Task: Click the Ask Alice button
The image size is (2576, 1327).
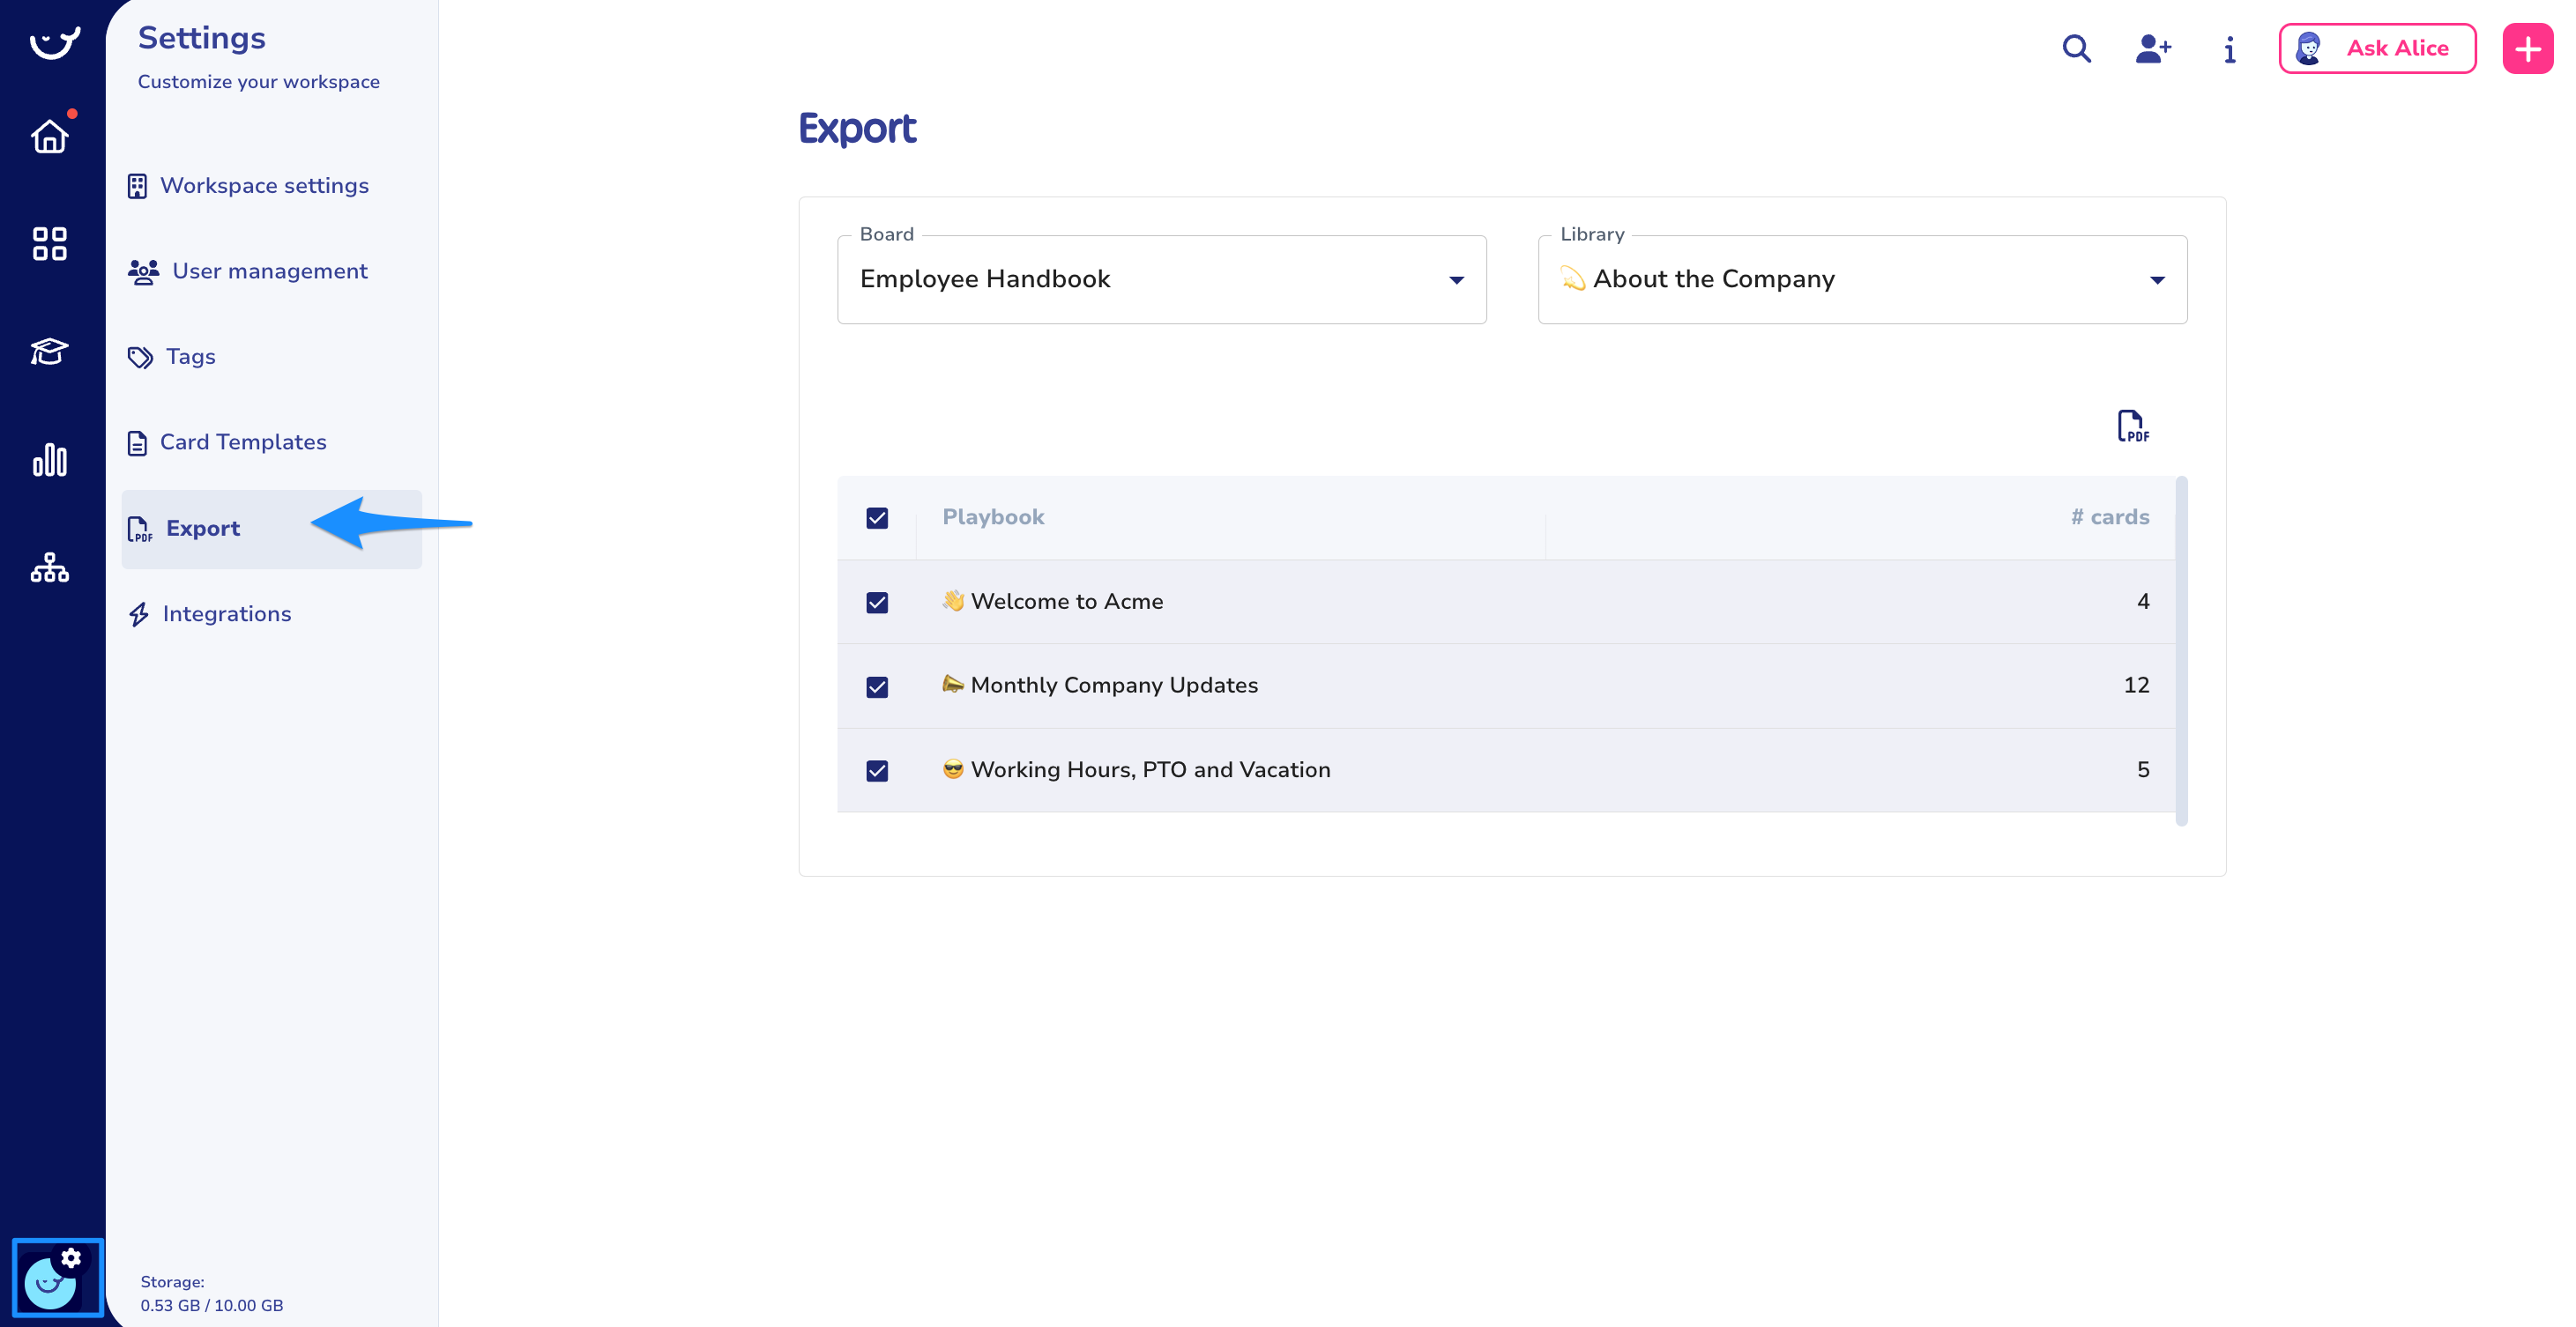Action: [2377, 48]
